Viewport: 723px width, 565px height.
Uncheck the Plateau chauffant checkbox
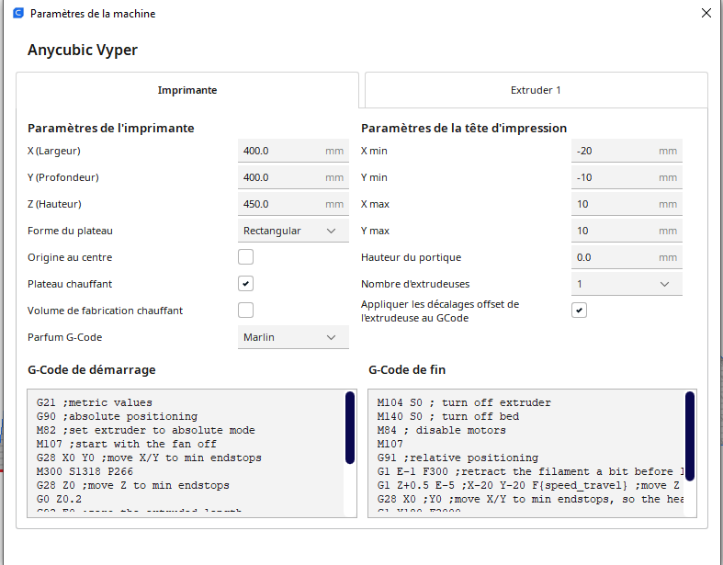pos(246,284)
